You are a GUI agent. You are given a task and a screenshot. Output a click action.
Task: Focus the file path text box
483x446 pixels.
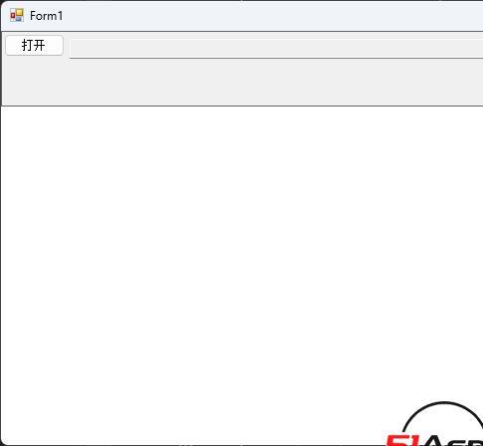click(276, 49)
